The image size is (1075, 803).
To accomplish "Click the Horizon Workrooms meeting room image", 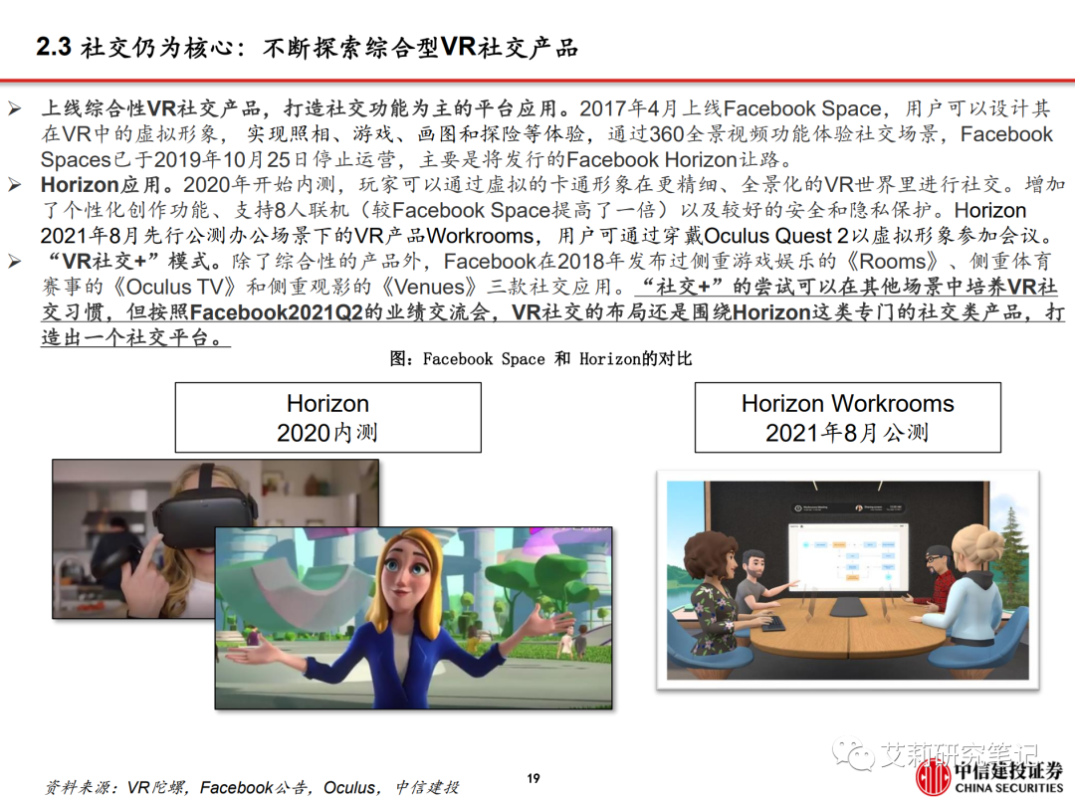I will coord(848,580).
